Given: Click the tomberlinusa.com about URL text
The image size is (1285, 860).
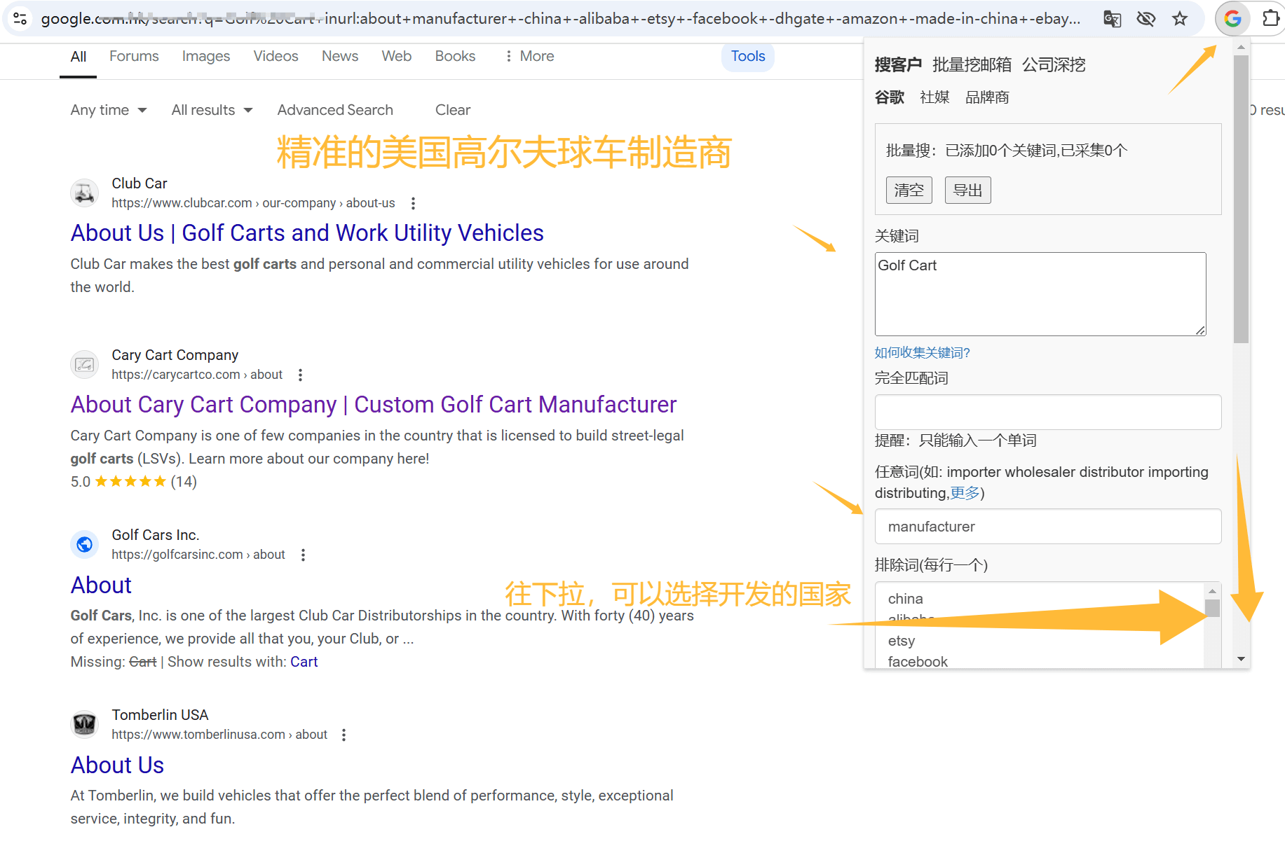Looking at the screenshot, I should pyautogui.click(x=219, y=735).
